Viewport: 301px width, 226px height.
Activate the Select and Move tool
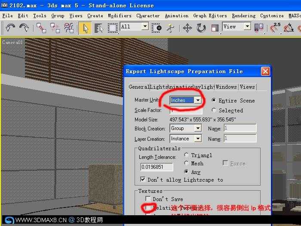pos(187,28)
